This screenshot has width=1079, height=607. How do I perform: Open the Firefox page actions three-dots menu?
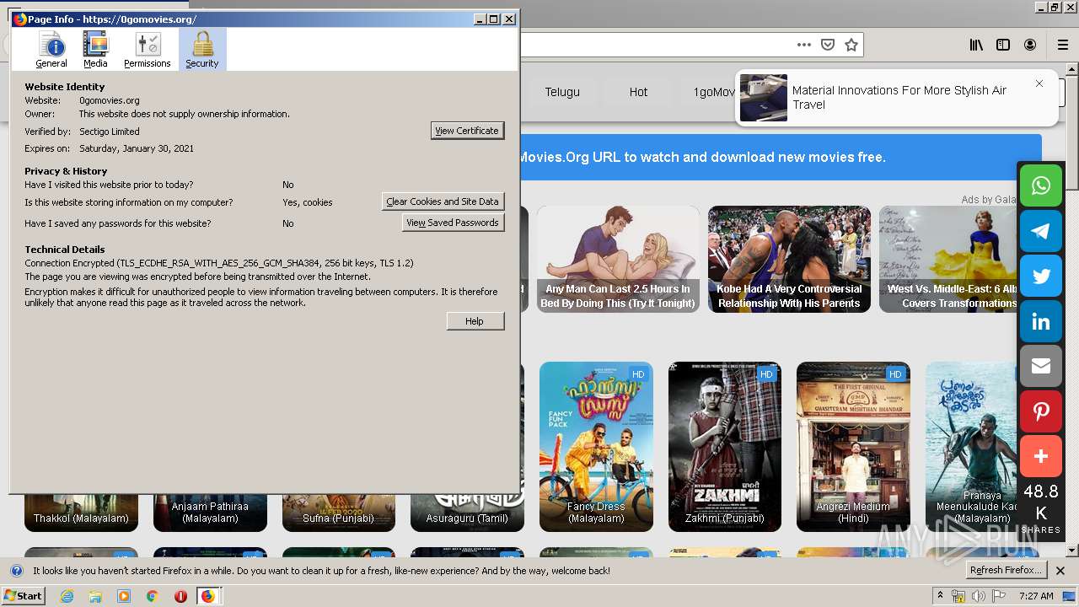point(804,45)
